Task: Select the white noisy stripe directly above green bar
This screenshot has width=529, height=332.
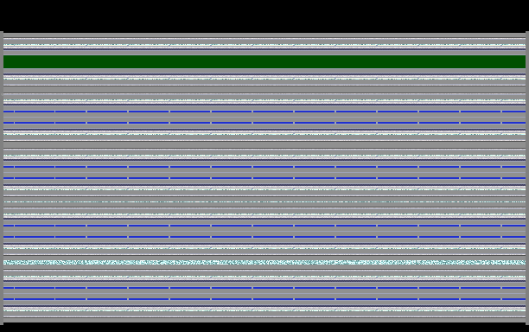Action: tap(264, 46)
